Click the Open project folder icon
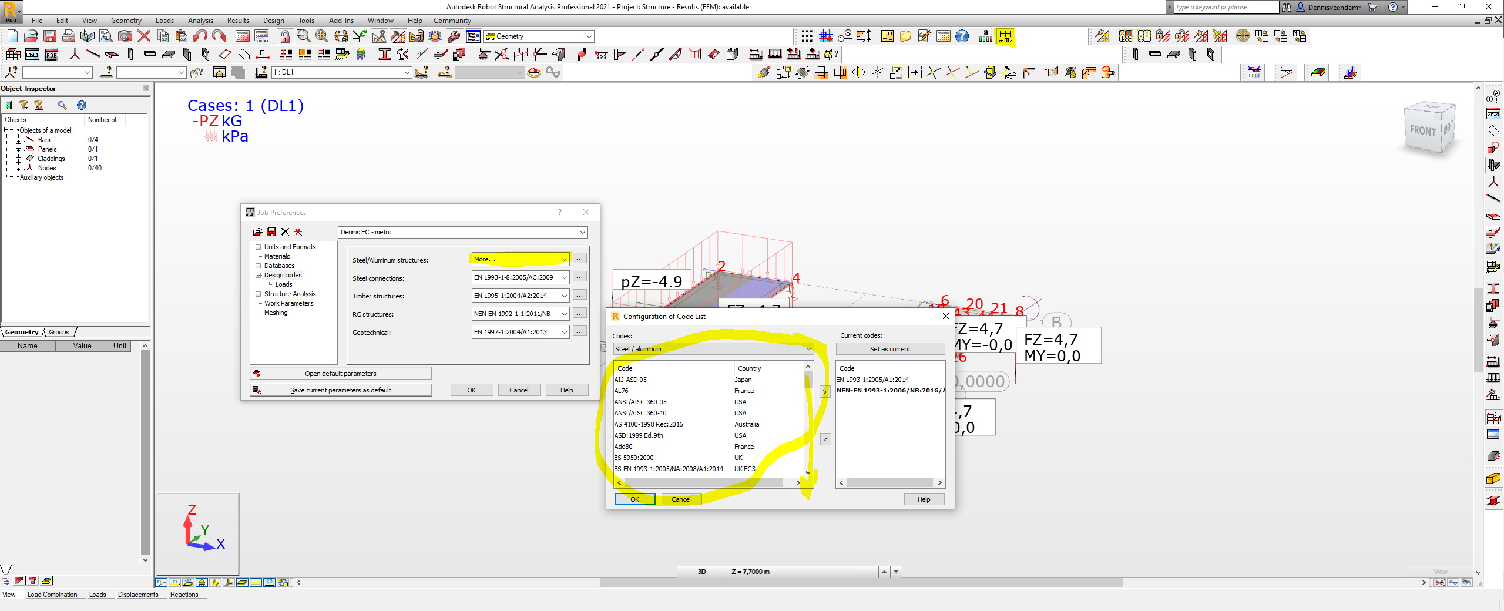 pyautogui.click(x=31, y=36)
